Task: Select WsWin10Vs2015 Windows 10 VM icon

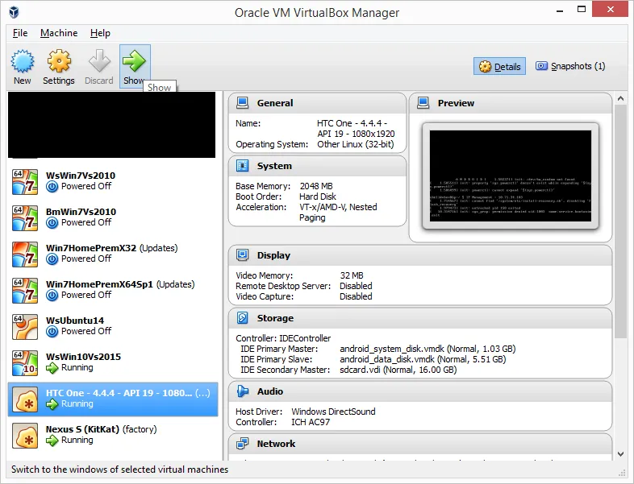Action: 25,363
